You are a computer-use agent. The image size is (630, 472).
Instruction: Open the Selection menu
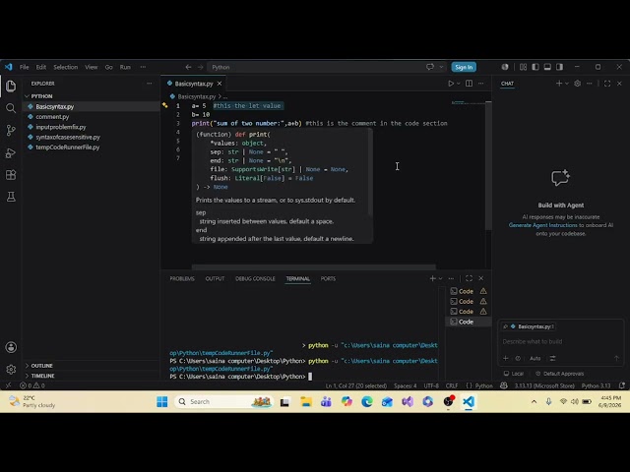click(x=66, y=67)
